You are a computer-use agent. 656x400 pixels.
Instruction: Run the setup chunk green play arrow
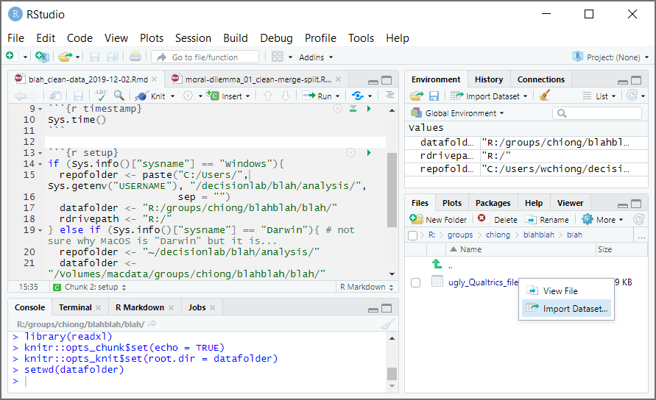click(x=369, y=152)
